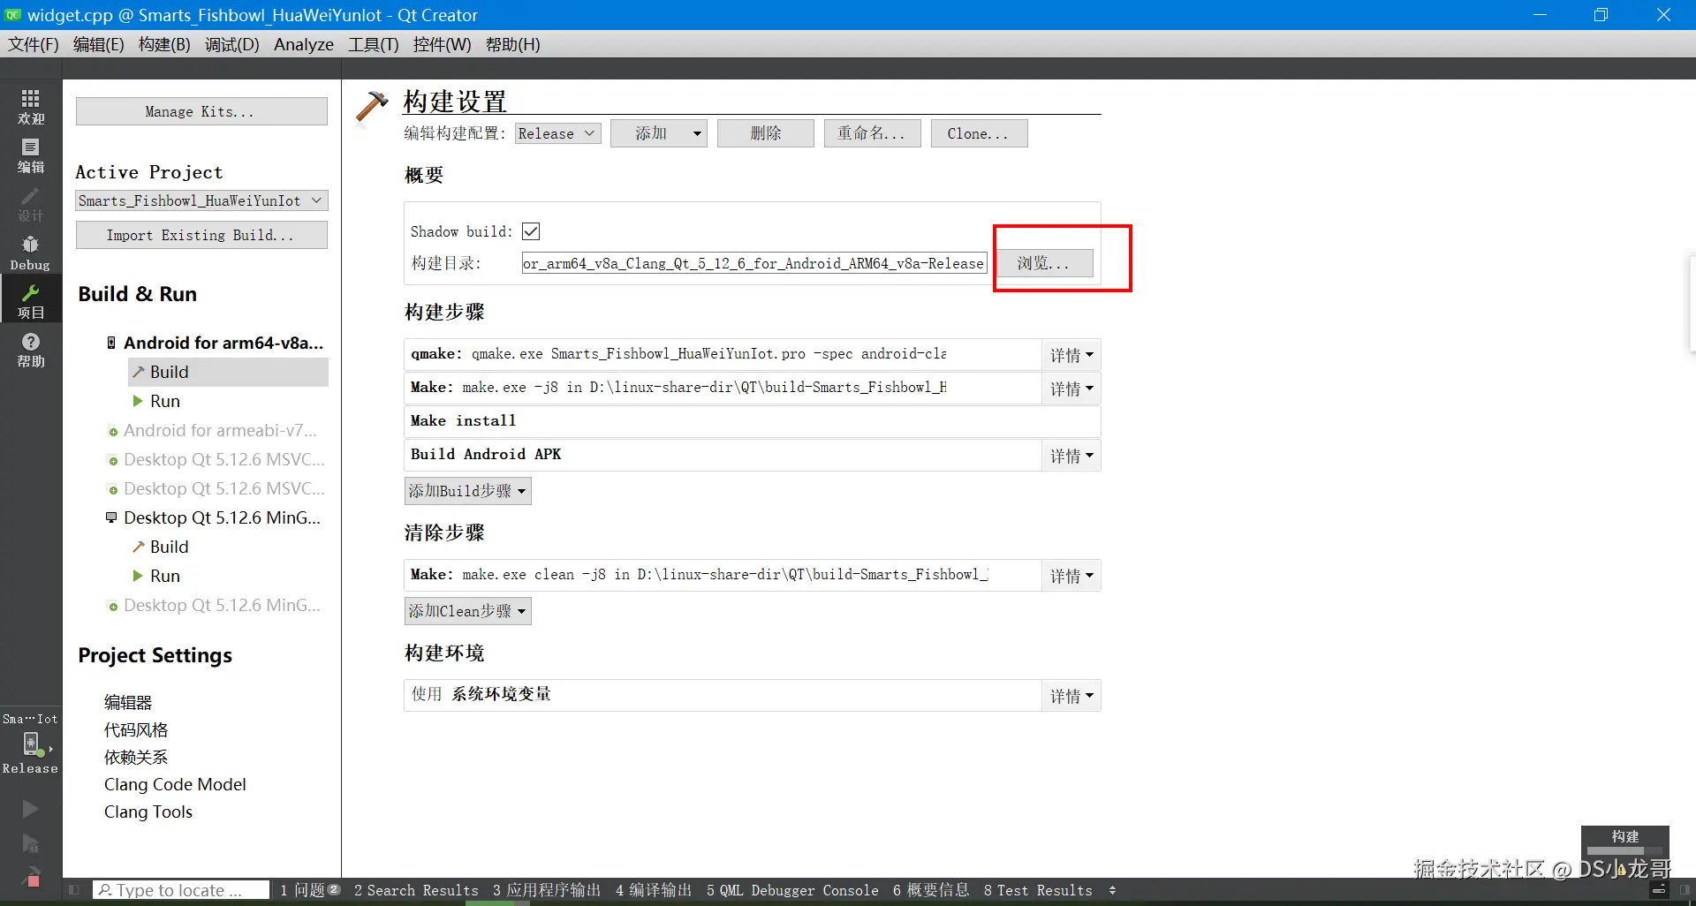Open the 帮助(H) menu

coord(512,44)
